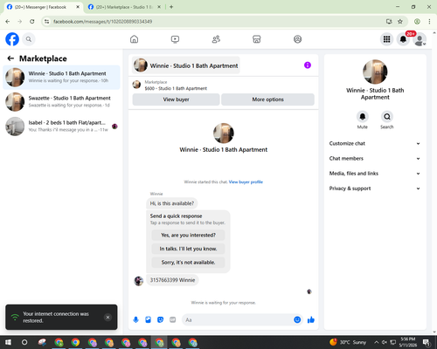Open the Marketplace storefront icon

coord(257,39)
